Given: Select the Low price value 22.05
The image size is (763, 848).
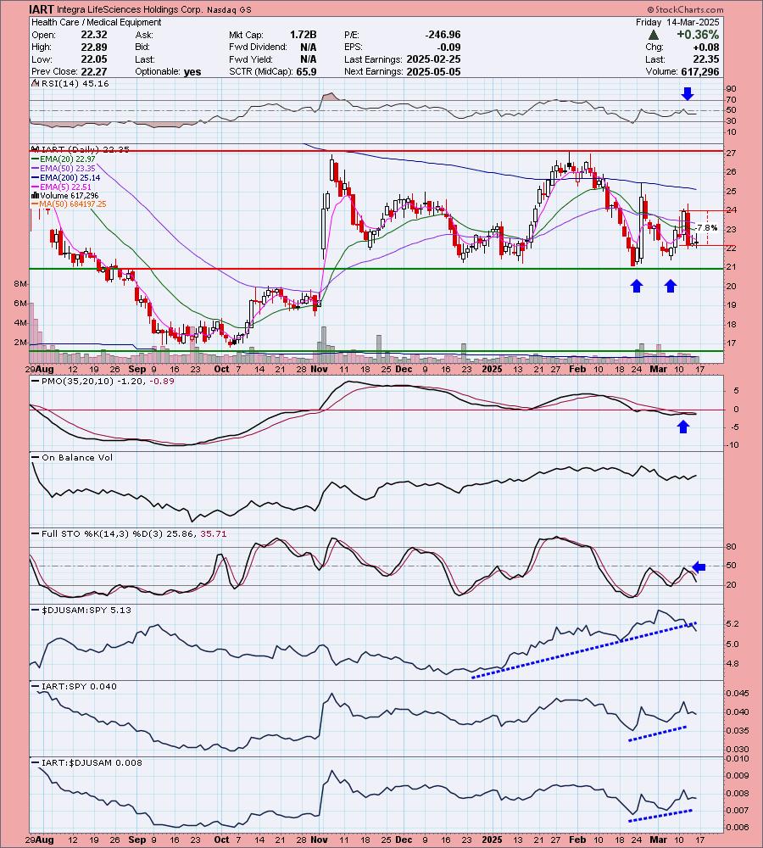Looking at the screenshot, I should [x=94, y=59].
